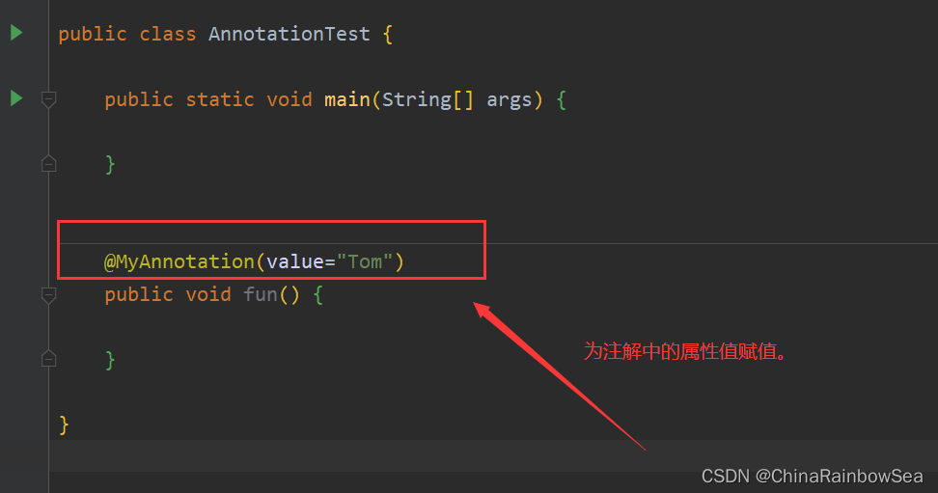
Task: Click the class keyword in the declaration
Action: pos(168,34)
